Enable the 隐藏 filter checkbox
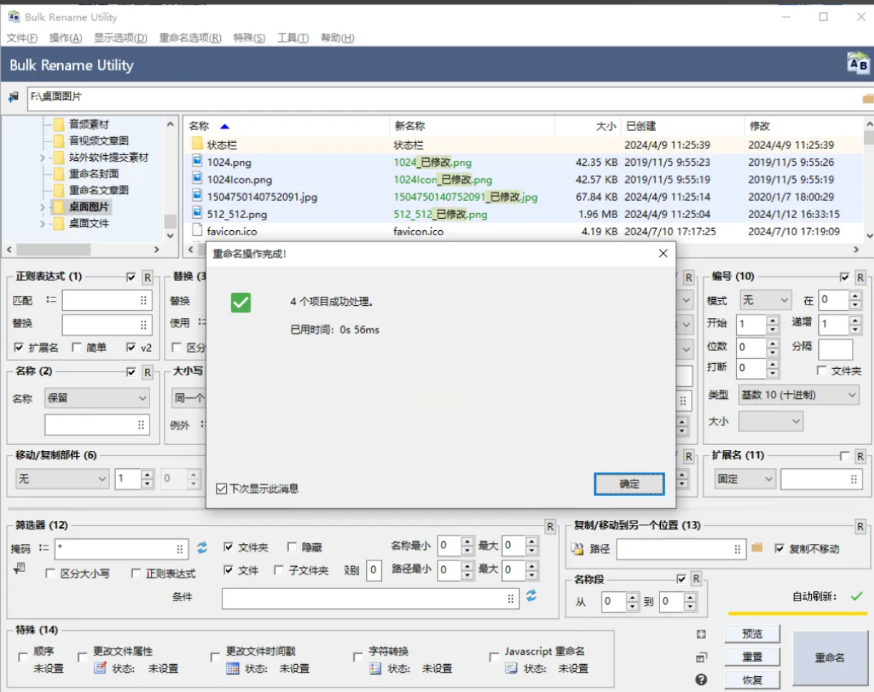Image resolution: width=874 pixels, height=692 pixels. pos(292,547)
